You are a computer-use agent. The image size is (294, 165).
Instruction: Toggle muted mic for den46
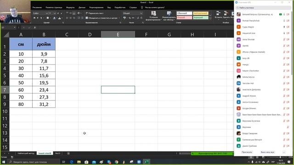[x=284, y=46]
